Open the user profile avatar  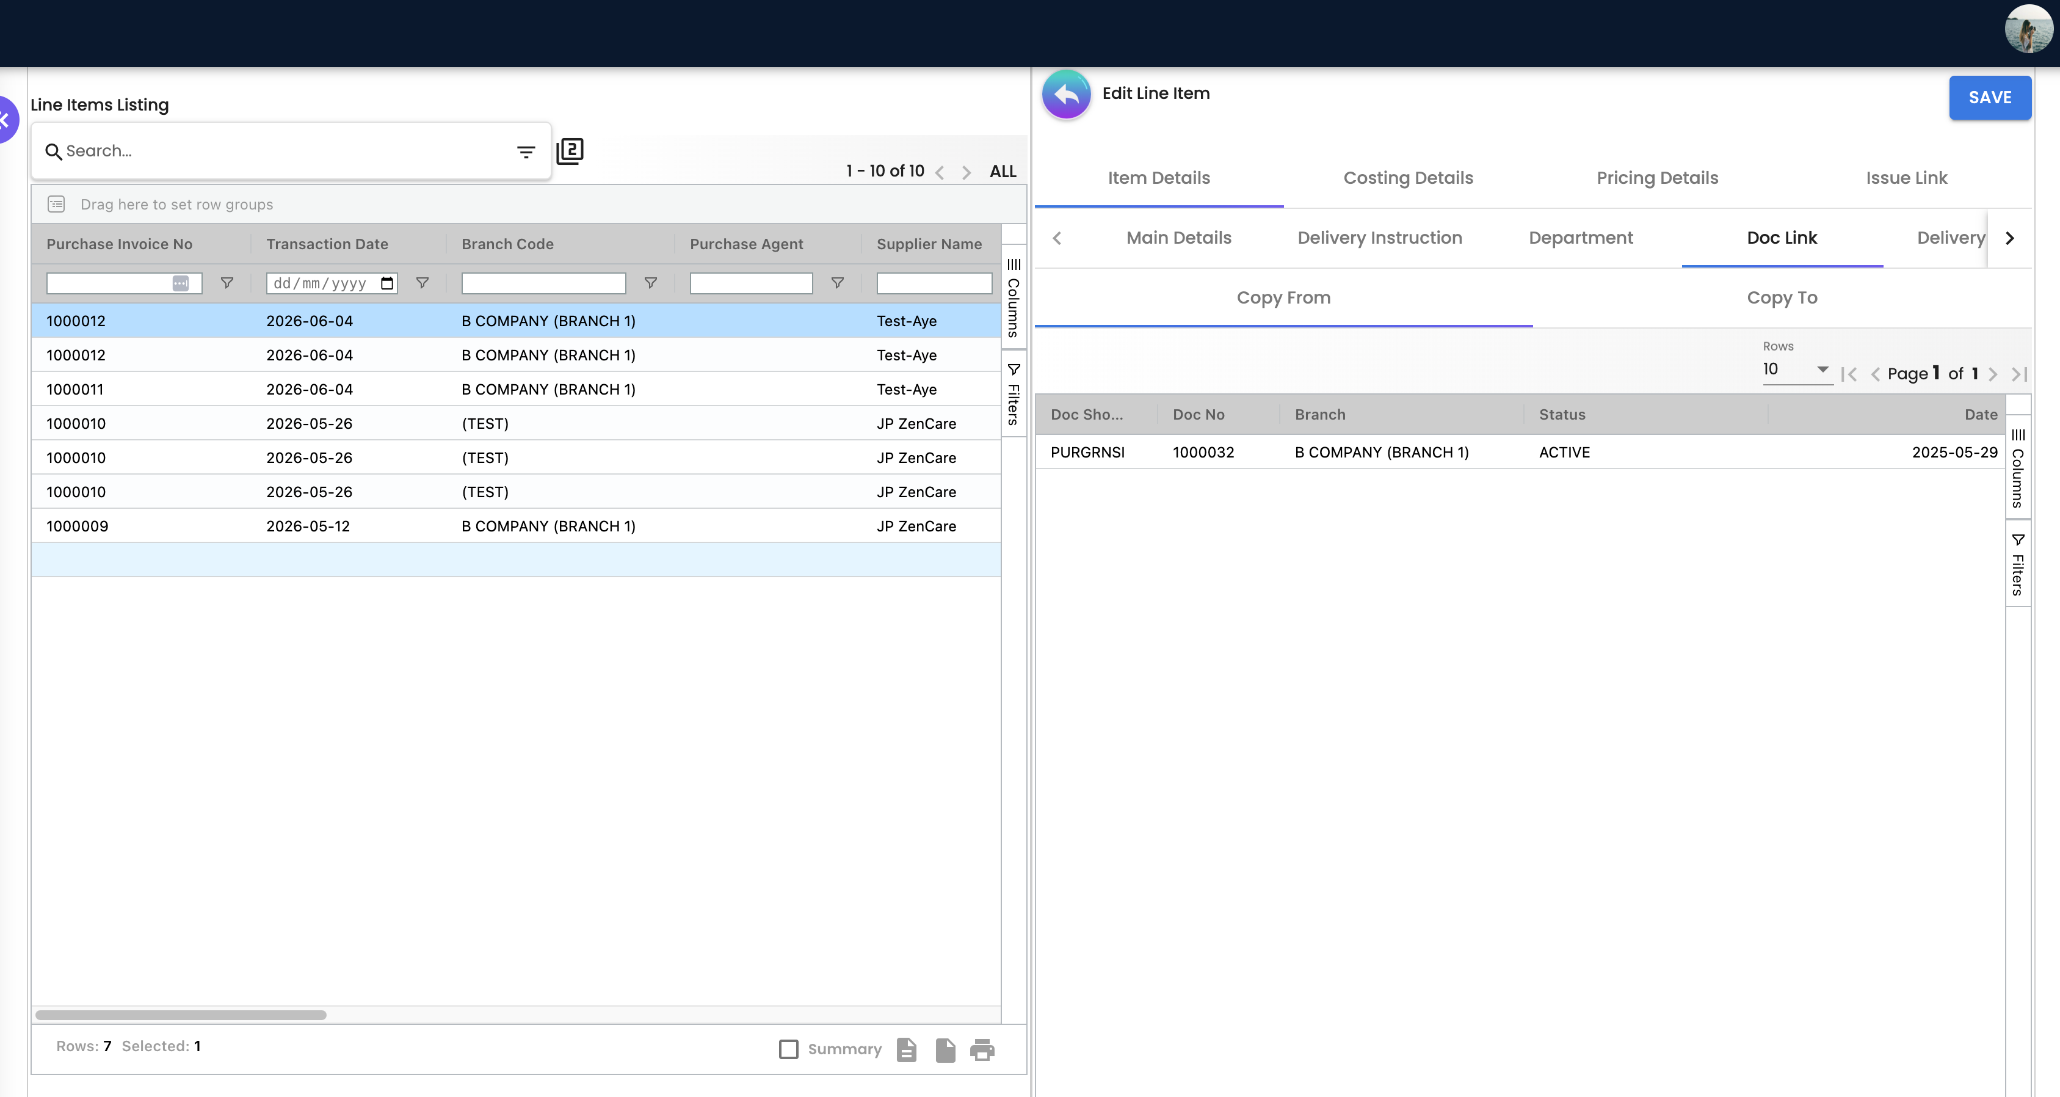click(2028, 29)
